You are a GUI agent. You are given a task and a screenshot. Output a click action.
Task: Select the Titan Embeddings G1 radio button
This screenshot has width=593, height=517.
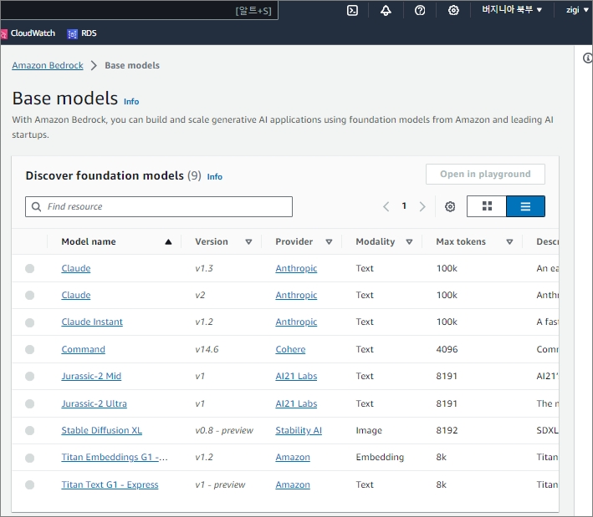(29, 458)
